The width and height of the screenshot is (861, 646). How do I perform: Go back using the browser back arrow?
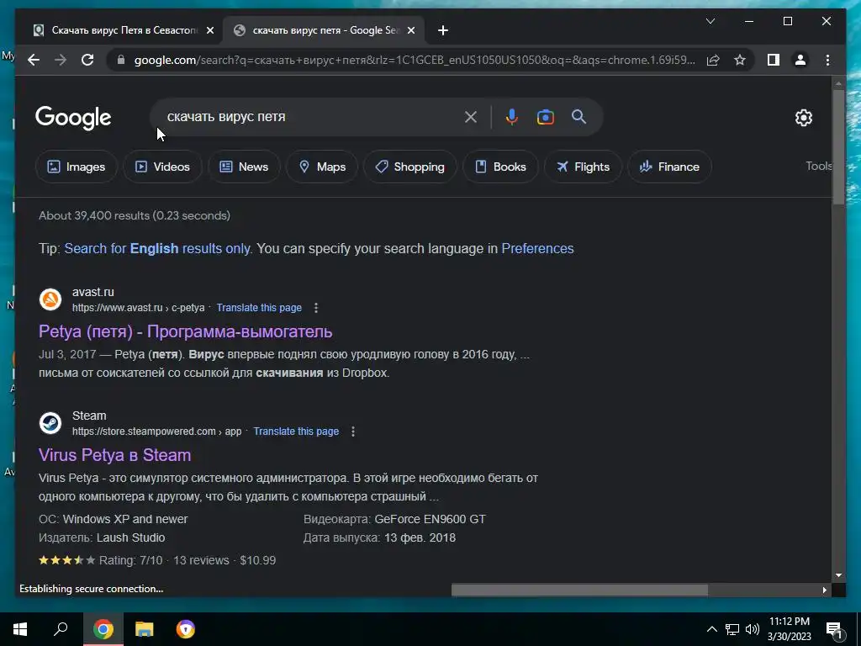click(x=34, y=60)
